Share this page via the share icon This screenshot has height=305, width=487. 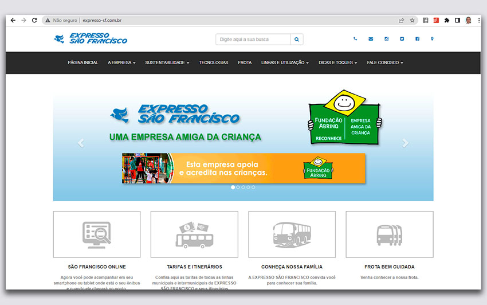click(x=401, y=20)
